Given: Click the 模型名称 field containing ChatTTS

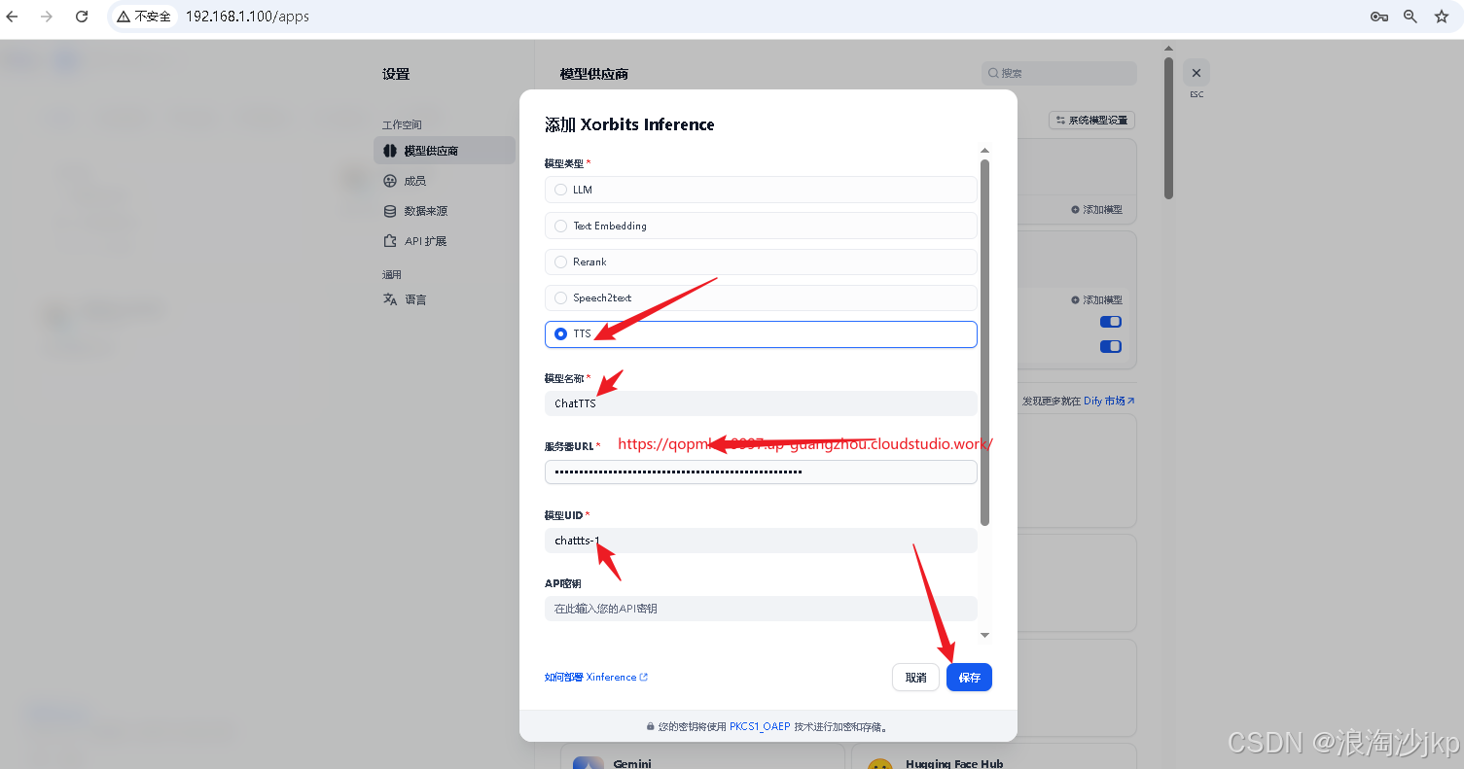Looking at the screenshot, I should [761, 403].
